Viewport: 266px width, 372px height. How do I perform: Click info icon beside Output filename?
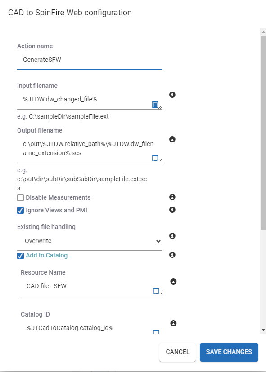(x=172, y=139)
